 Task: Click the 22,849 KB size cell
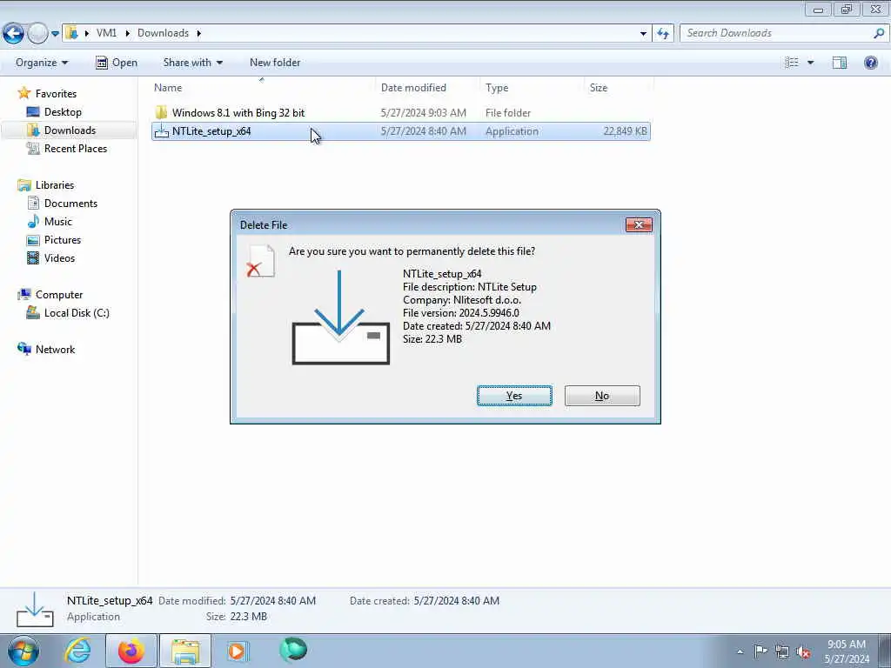pos(625,131)
